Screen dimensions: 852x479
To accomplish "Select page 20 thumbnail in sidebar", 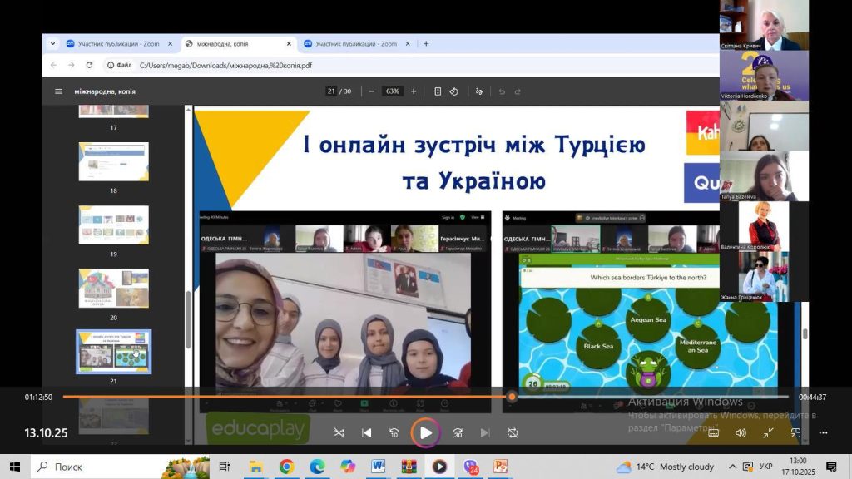I will [113, 288].
